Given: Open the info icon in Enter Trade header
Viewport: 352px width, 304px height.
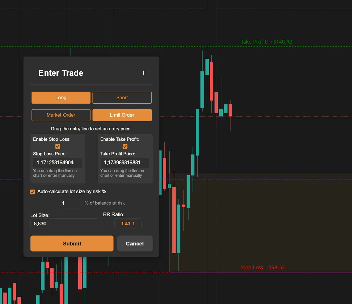Looking at the screenshot, I should coord(144,73).
